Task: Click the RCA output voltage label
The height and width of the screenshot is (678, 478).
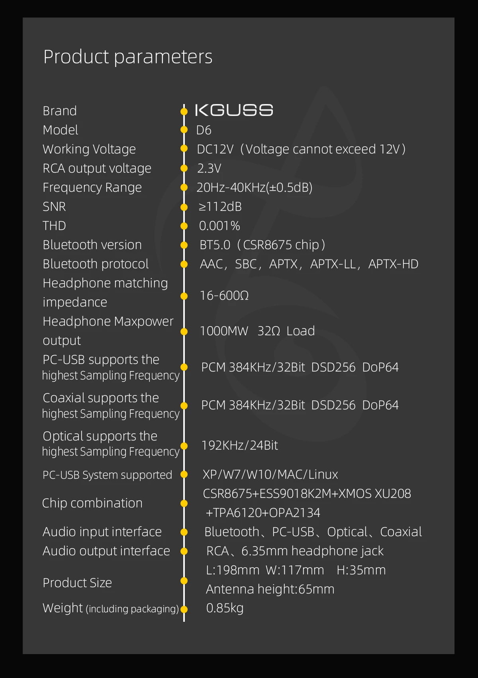Action: tap(97, 168)
